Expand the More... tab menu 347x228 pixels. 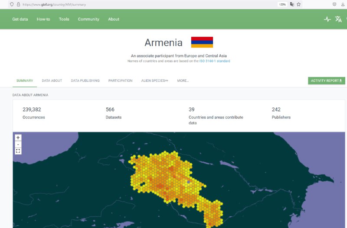click(183, 80)
